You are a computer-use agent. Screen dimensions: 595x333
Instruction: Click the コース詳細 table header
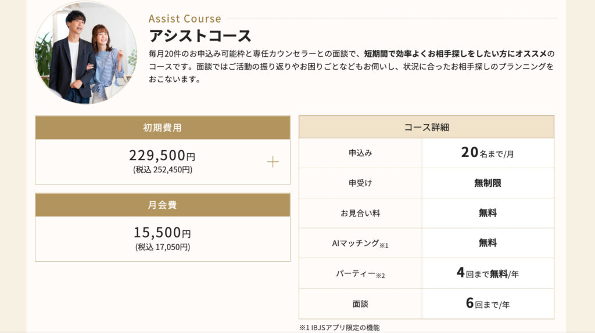click(x=426, y=127)
